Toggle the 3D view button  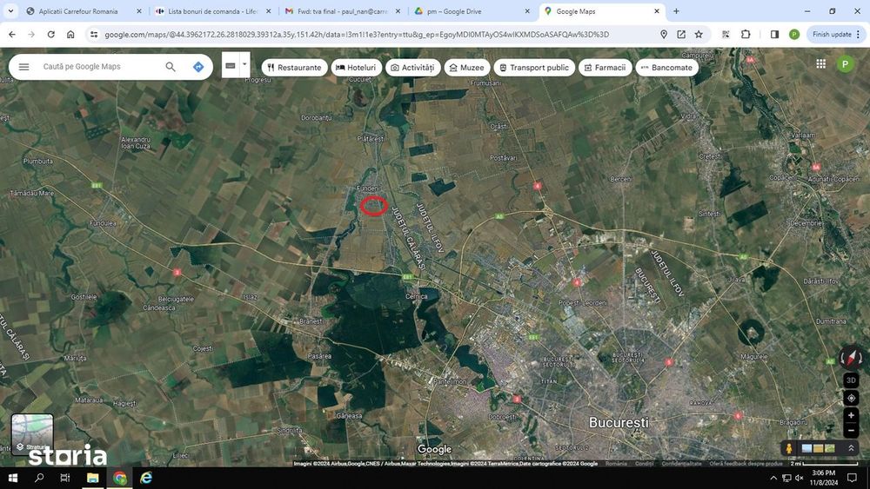[x=851, y=380]
